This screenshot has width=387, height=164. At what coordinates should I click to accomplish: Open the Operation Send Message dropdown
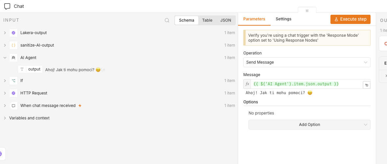pyautogui.click(x=307, y=62)
